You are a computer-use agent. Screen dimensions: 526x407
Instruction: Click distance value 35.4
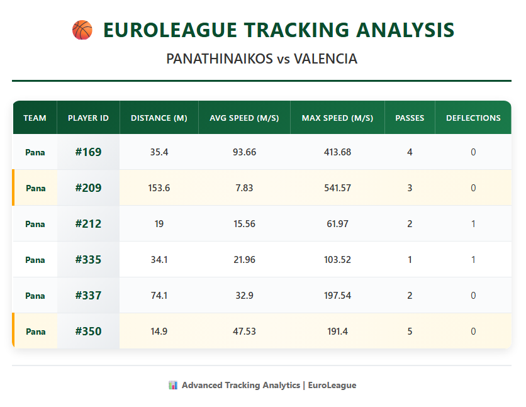point(159,152)
